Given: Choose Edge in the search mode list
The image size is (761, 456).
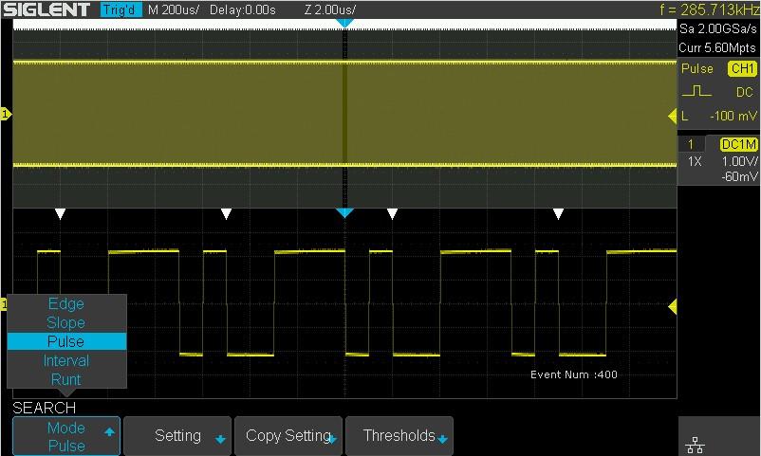Looking at the screenshot, I should point(66,304).
